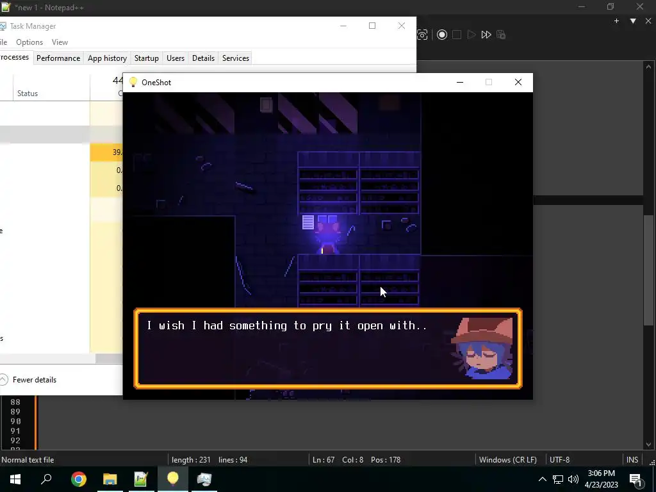
Task: Click the 'Ln : 67' status bar entry
Action: 324,460
